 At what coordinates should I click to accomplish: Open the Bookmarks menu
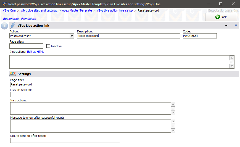[x=11, y=19]
